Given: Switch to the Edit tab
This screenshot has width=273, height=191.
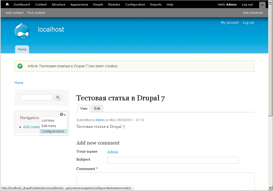Looking at the screenshot, I should [x=97, y=109].
